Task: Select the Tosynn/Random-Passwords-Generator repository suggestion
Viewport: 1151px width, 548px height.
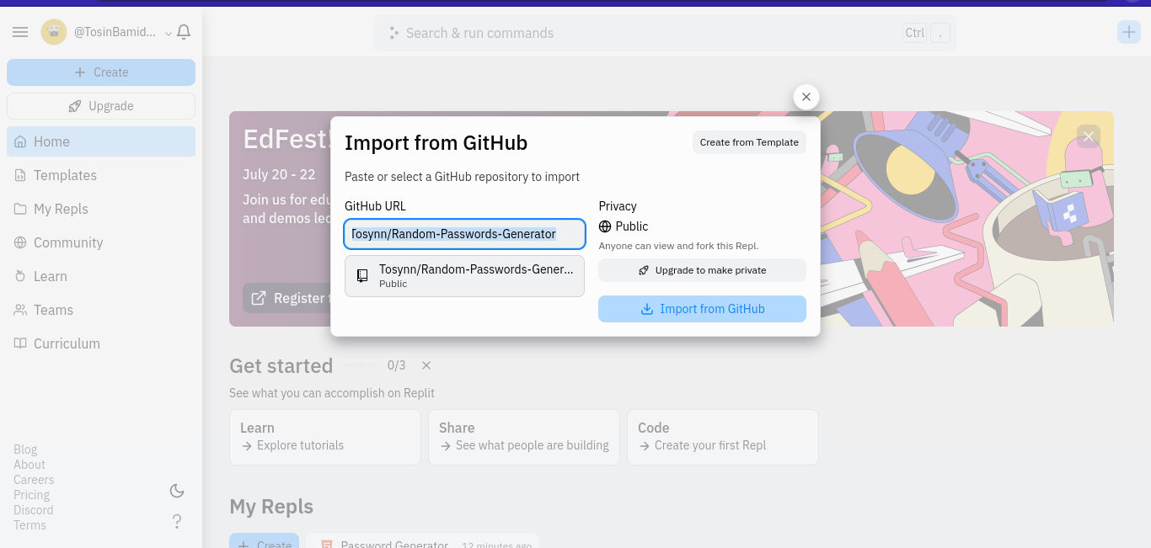Action: pos(464,276)
